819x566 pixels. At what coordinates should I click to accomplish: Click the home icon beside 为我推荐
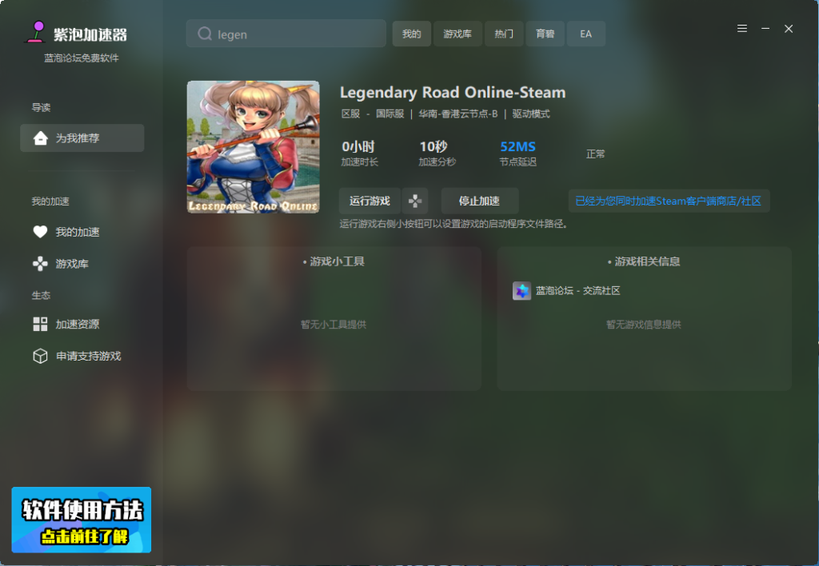(x=40, y=138)
